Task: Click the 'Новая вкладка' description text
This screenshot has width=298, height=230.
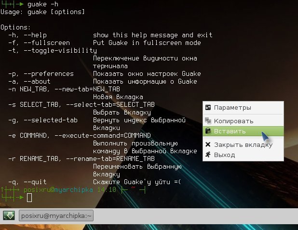Action: click(118, 97)
